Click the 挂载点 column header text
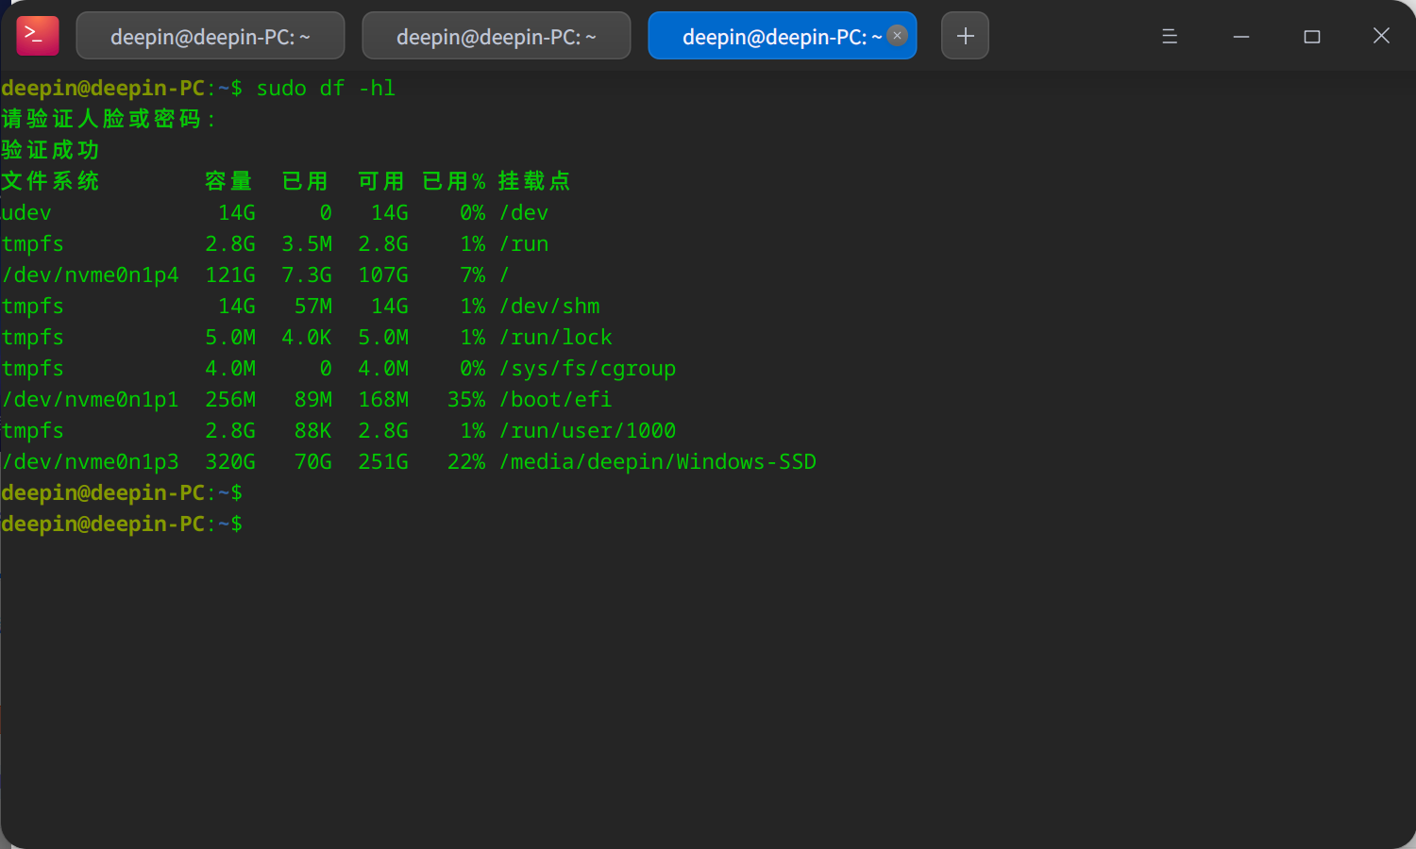This screenshot has width=1416, height=849. (x=532, y=181)
